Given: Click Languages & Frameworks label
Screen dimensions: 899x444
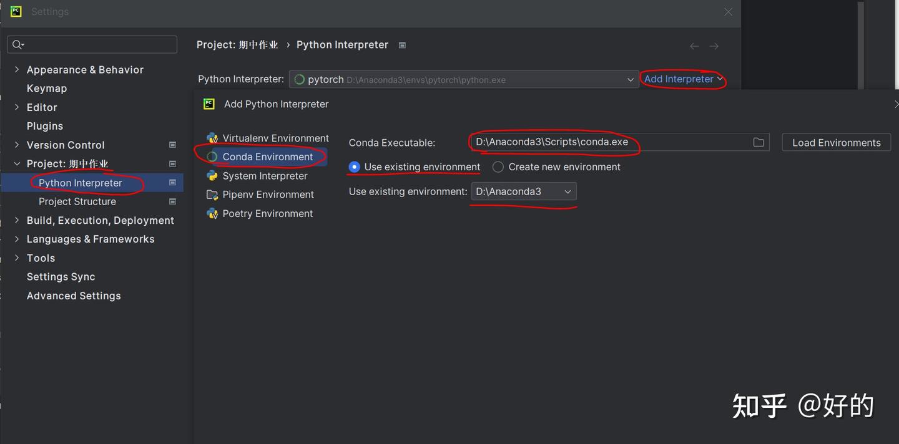Looking at the screenshot, I should pyautogui.click(x=91, y=239).
